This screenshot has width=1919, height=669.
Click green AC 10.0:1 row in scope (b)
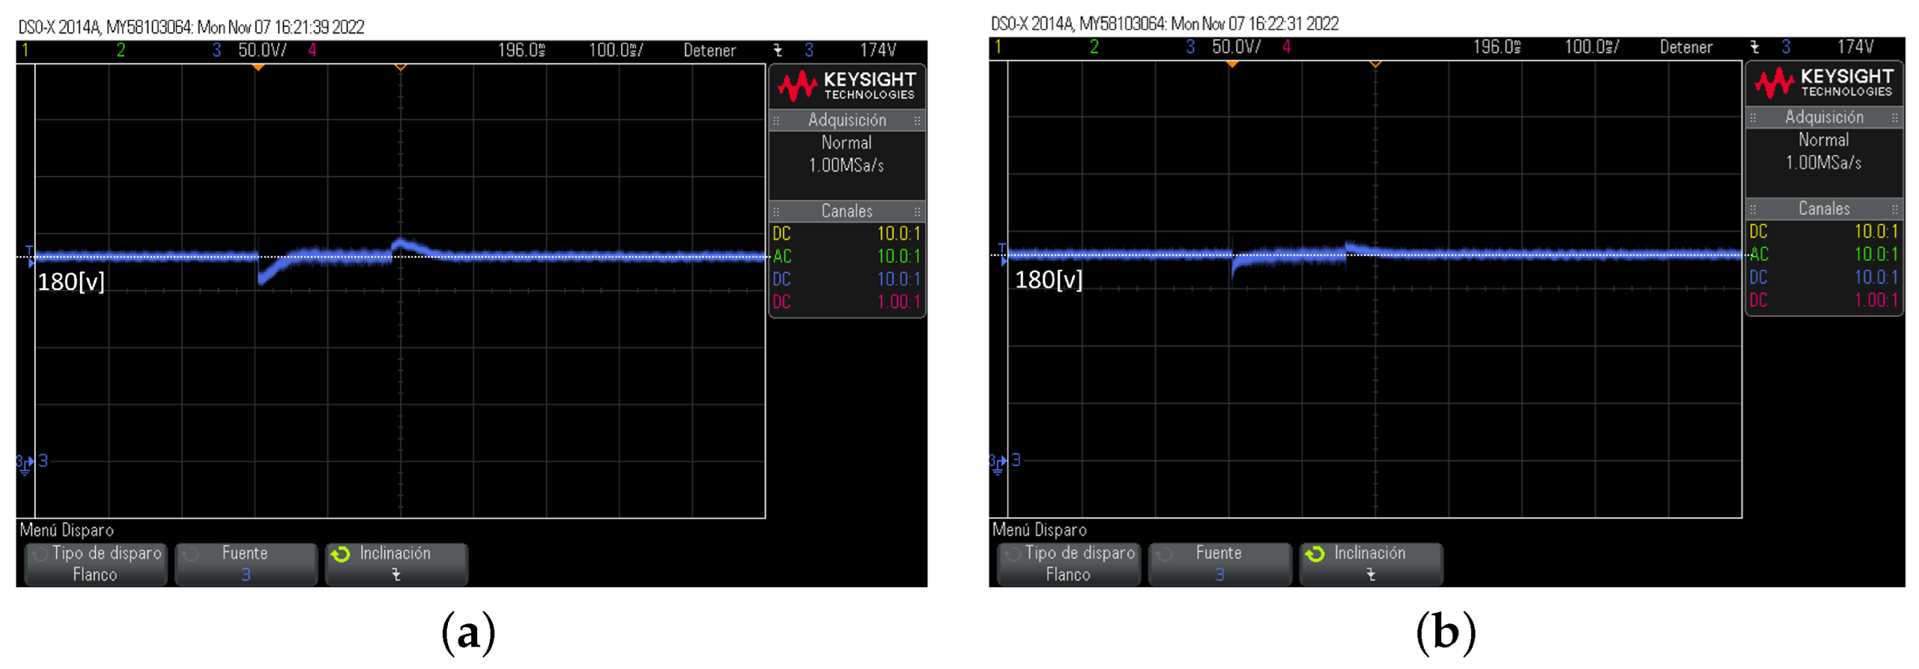coord(1824,254)
